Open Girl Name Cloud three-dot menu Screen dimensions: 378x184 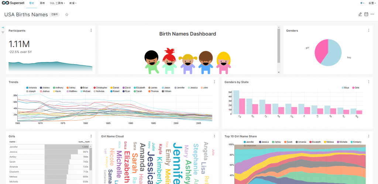pos(214,136)
